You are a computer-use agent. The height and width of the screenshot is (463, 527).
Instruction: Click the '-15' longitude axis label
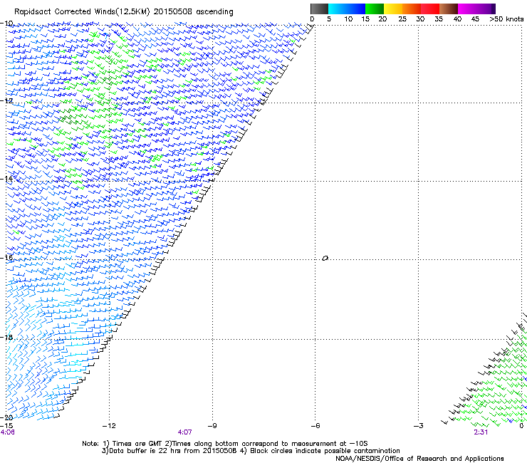click(6, 426)
